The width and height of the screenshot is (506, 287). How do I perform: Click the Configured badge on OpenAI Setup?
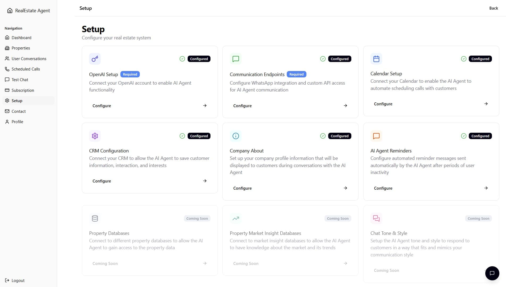(x=199, y=59)
